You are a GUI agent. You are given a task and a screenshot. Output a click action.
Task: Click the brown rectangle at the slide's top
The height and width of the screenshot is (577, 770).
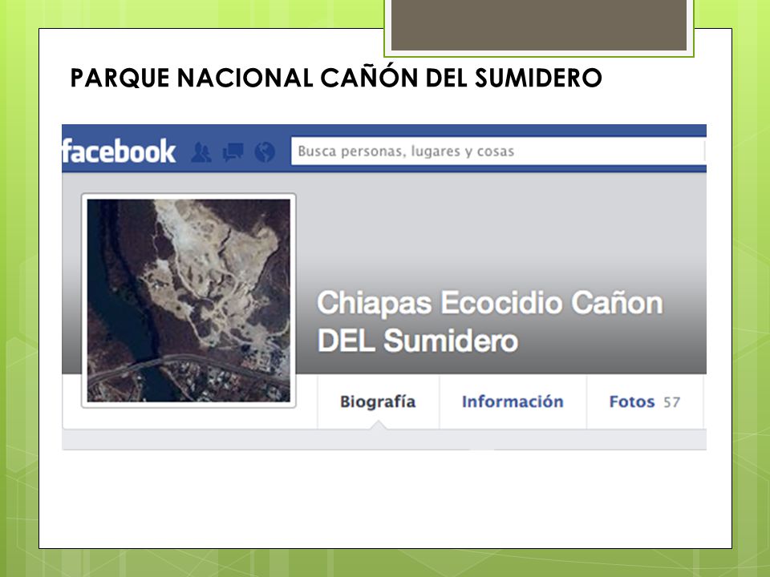pyautogui.click(x=539, y=25)
